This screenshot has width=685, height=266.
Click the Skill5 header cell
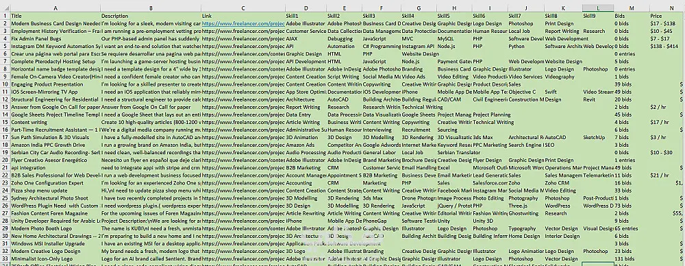point(454,16)
